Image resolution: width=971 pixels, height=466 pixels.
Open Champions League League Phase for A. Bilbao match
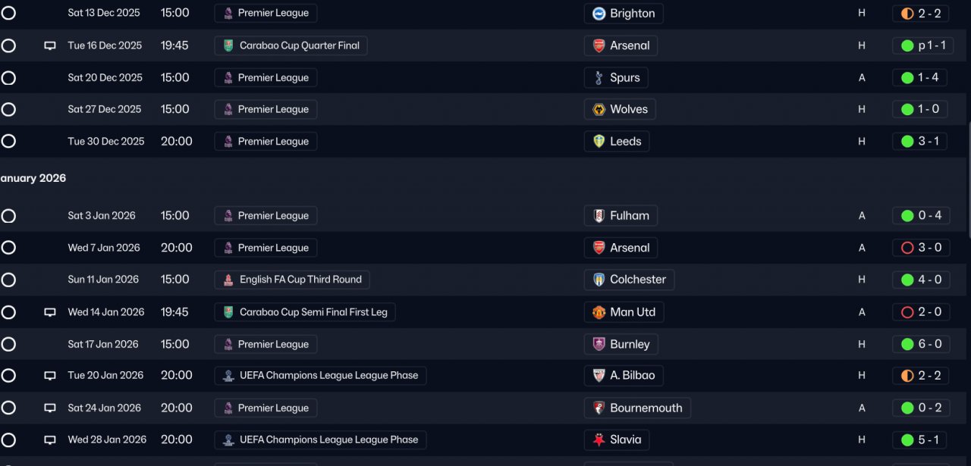[328, 376]
